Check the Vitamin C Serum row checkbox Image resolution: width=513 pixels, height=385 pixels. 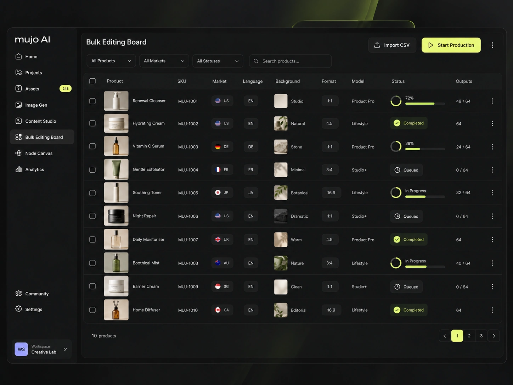(x=92, y=146)
